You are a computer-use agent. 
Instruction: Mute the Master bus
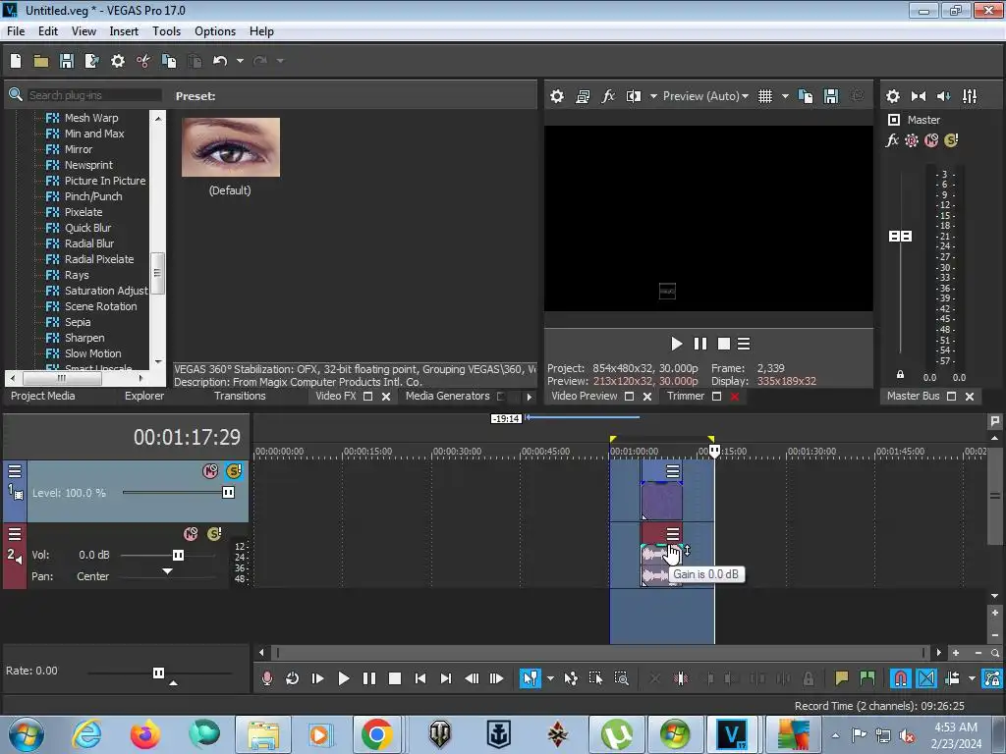(x=931, y=140)
